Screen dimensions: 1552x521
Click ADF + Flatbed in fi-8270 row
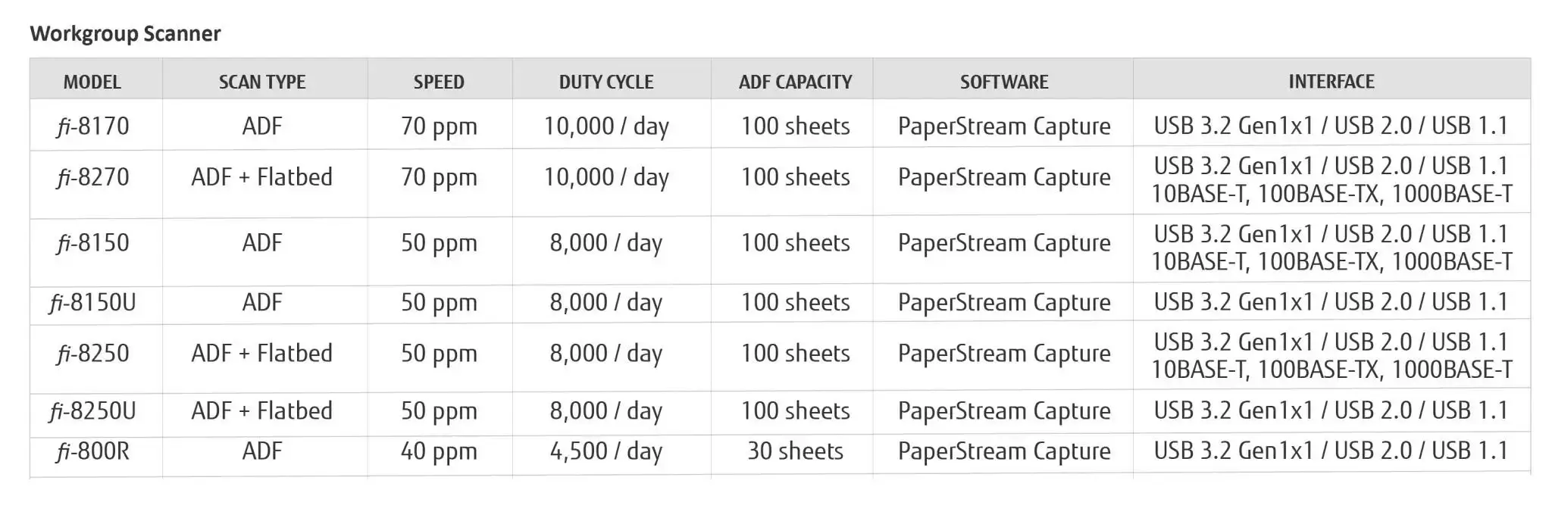pyautogui.click(x=262, y=177)
